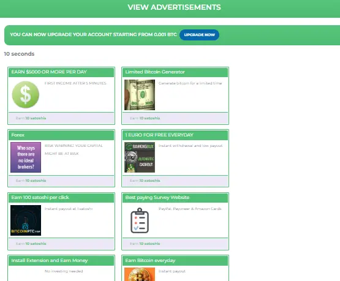The image size is (340, 281).
Task: Click 'Instant withdrawal and low payout' text
Action: [191, 146]
